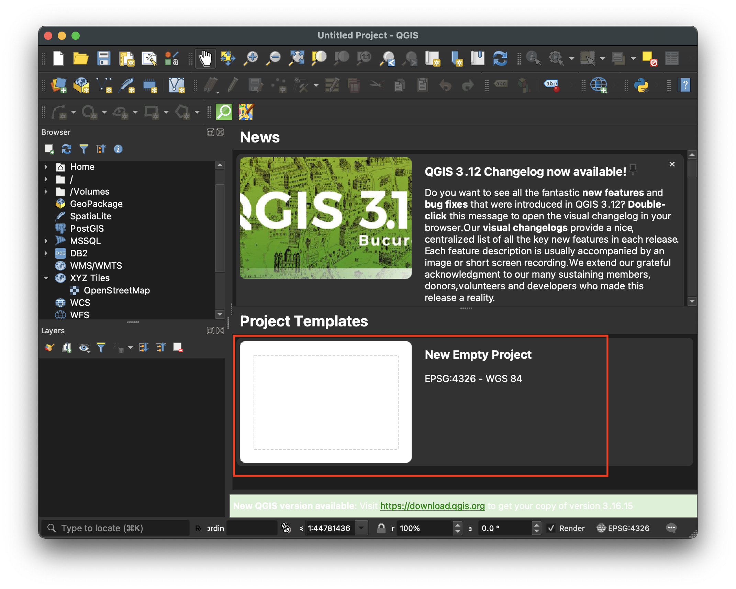Open the download.qgis.org link
This screenshot has width=736, height=589.
(x=432, y=506)
